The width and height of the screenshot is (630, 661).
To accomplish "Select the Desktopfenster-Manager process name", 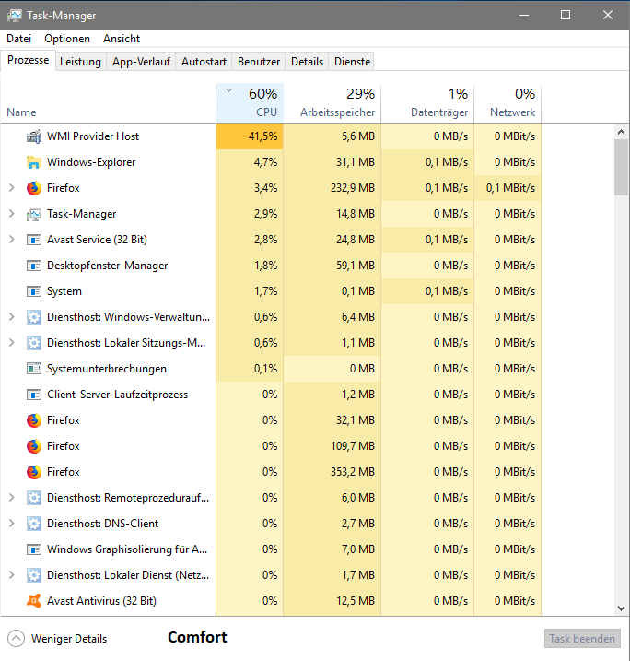I will pos(107,266).
